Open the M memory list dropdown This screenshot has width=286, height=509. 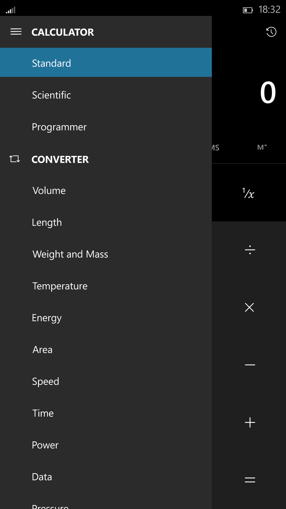pos(262,147)
